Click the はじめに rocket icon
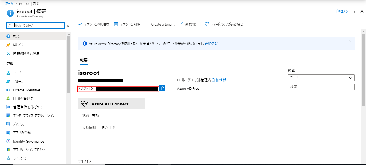 pyautogui.click(x=8, y=45)
